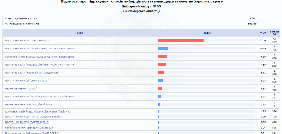Click the 100,00 processed protocols value
The image size is (282, 134).
pos(252,24)
